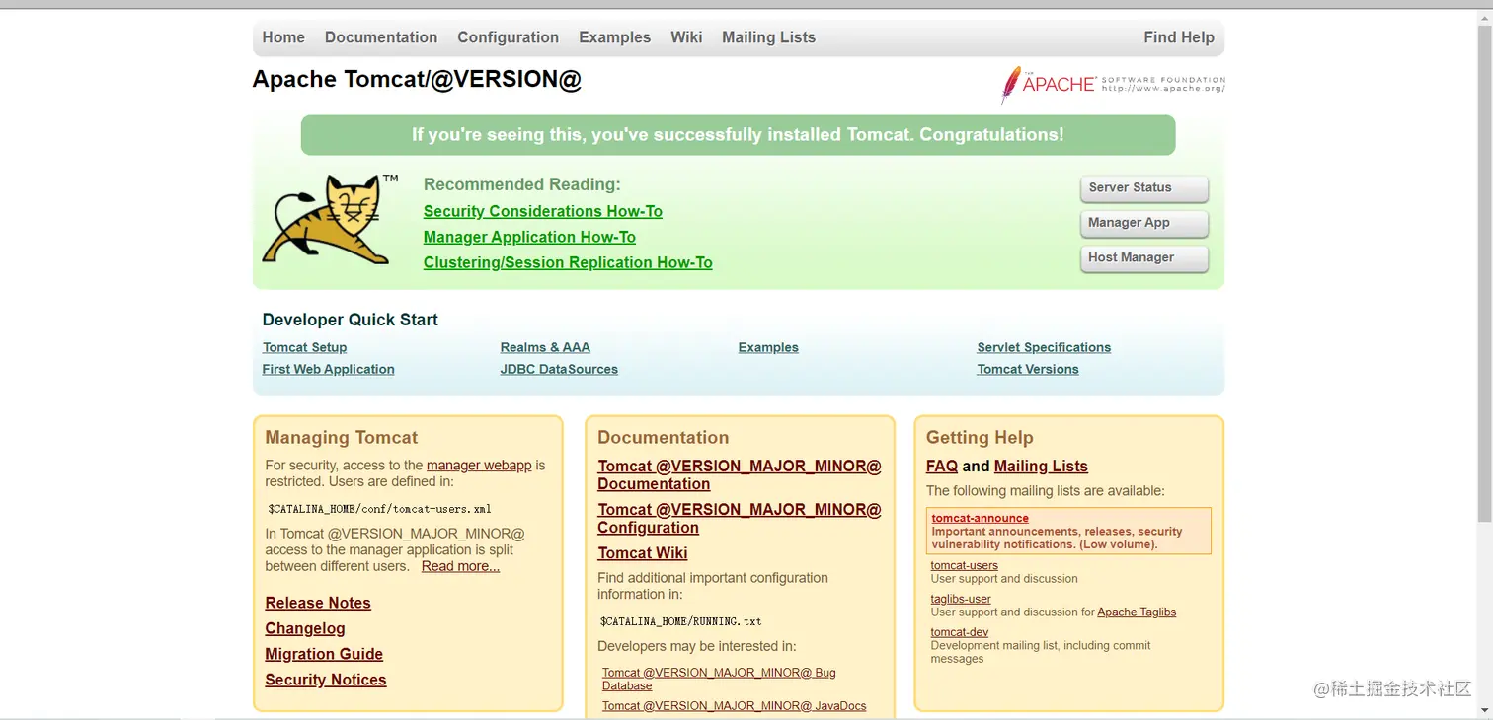Viewport: 1493px width, 720px height.
Task: Open Examples in the top navigation bar
Action: coord(614,37)
